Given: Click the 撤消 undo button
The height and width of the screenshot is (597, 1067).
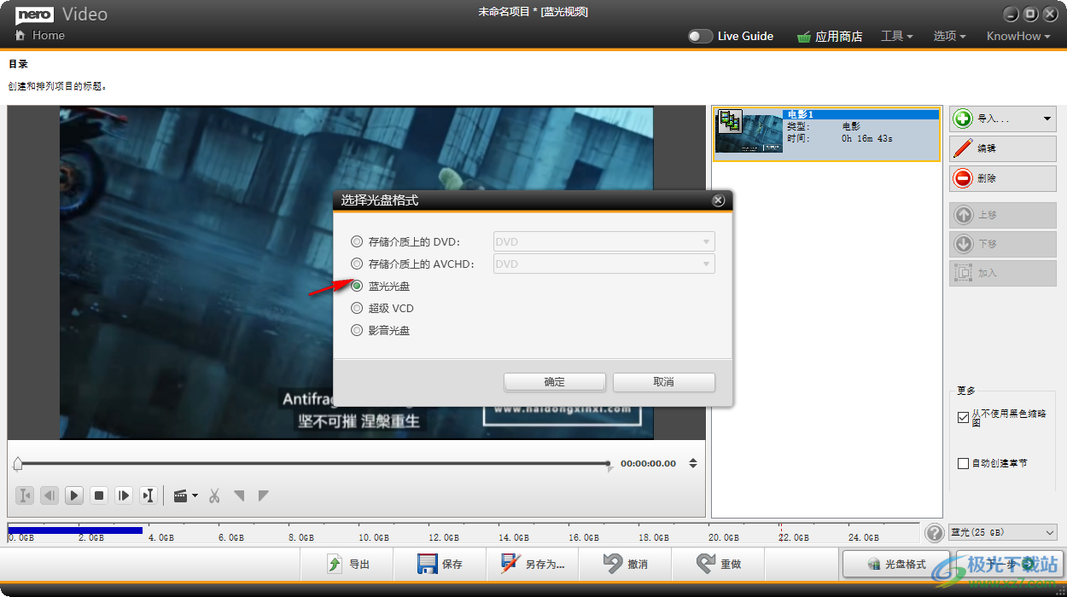Looking at the screenshot, I should 626,564.
